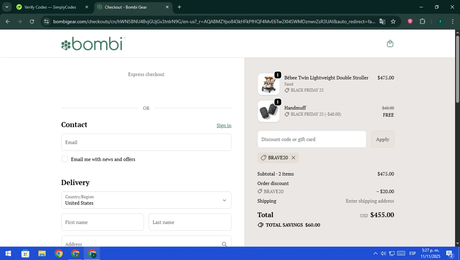The width and height of the screenshot is (460, 260).
Task: Open the volume control in system tray
Action: (383, 254)
